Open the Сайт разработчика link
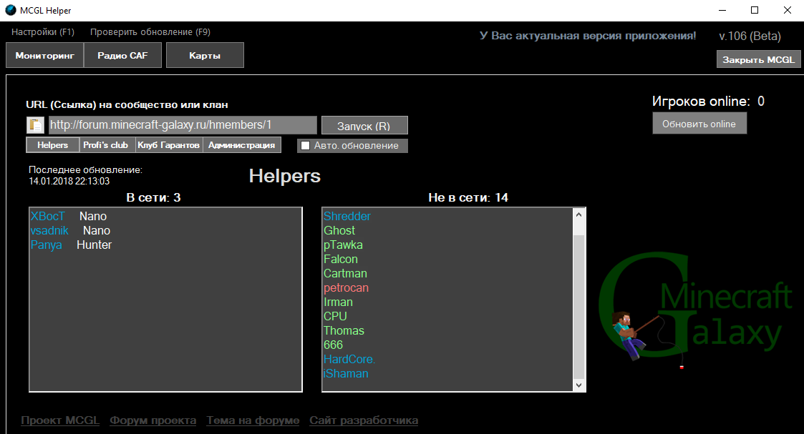This screenshot has height=434, width=804. click(x=364, y=420)
